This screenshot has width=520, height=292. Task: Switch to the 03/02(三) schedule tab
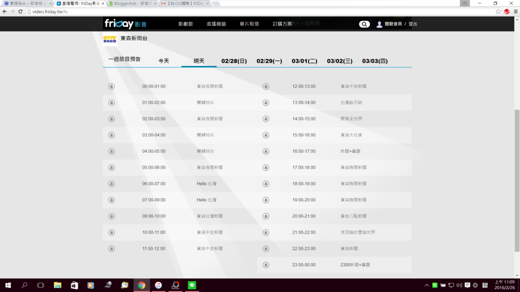point(340,61)
